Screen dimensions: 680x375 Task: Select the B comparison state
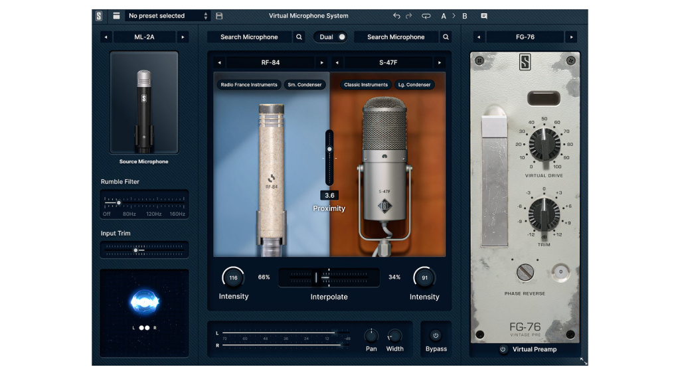[464, 16]
